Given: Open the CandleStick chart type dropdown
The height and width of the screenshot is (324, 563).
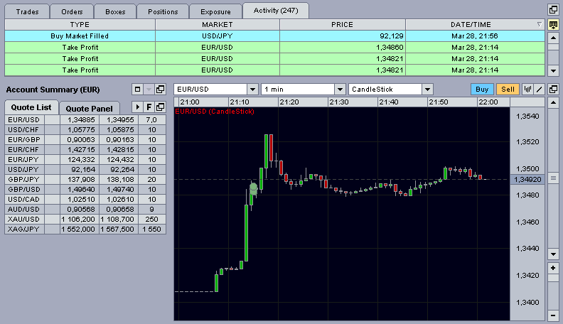Looking at the screenshot, I should tap(427, 90).
